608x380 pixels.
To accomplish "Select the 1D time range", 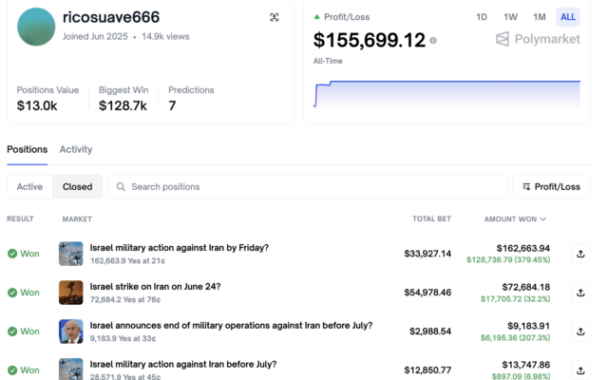I will 482,17.
